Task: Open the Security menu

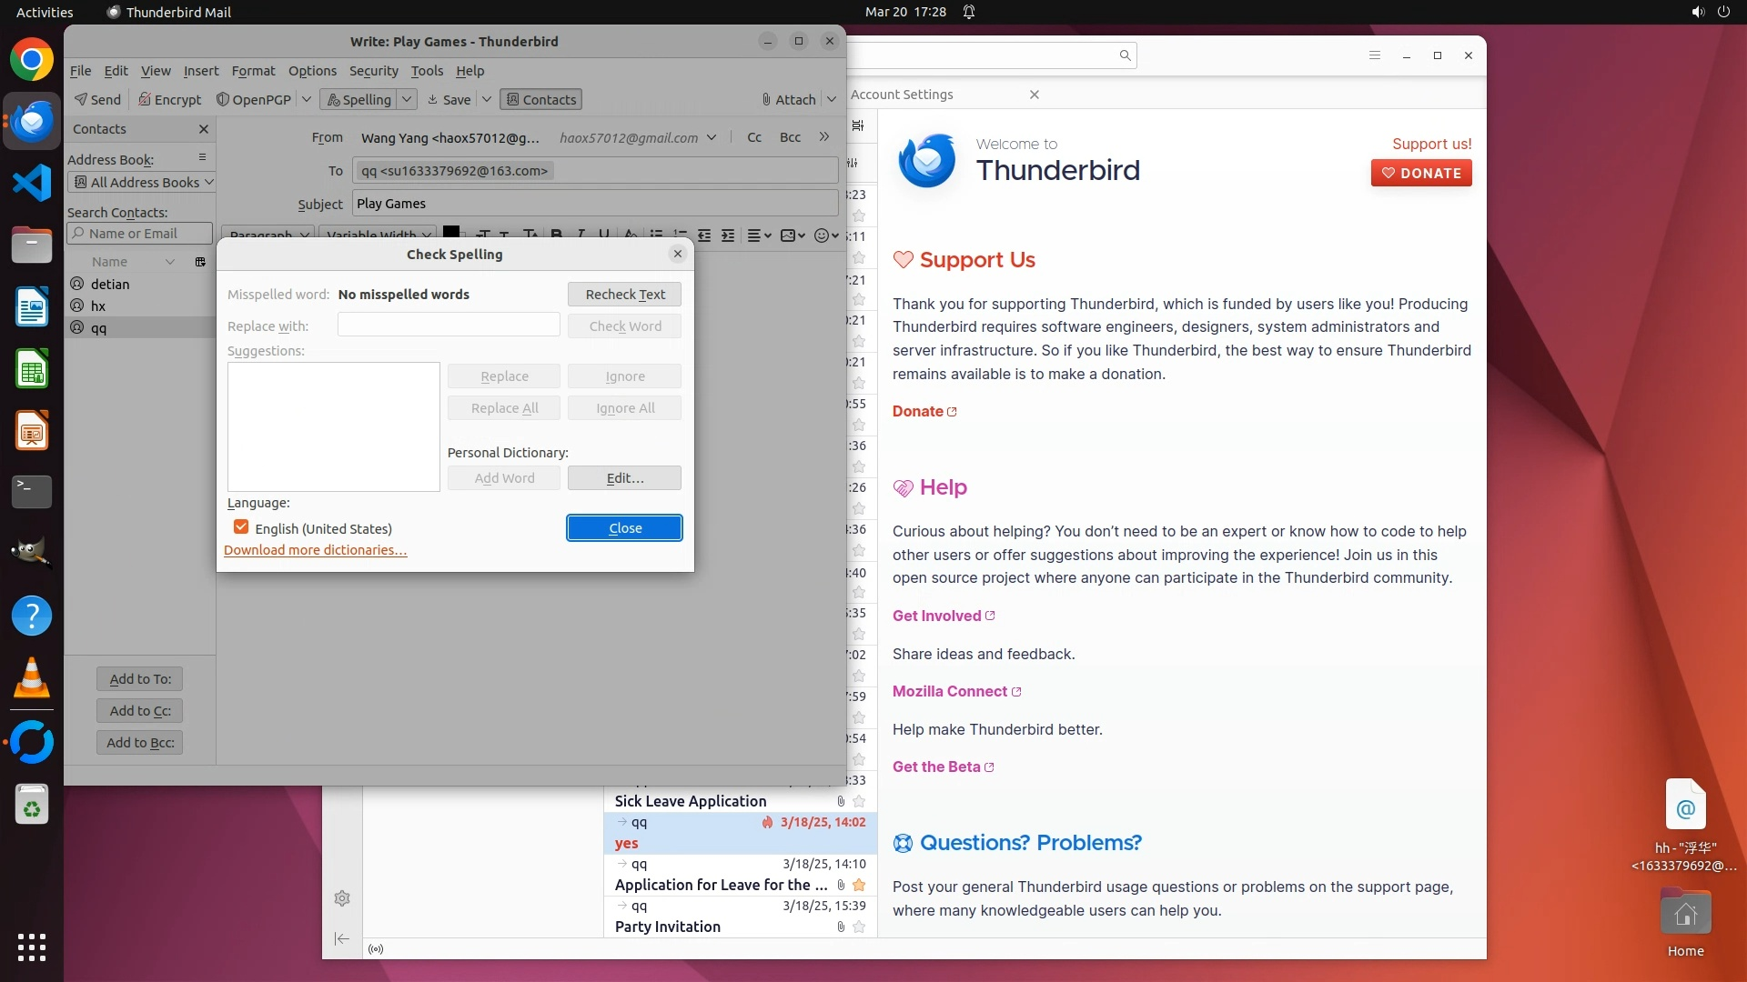Action: tap(373, 71)
